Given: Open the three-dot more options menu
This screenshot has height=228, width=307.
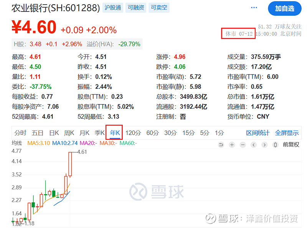Looking at the screenshot, I should tap(254, 8).
